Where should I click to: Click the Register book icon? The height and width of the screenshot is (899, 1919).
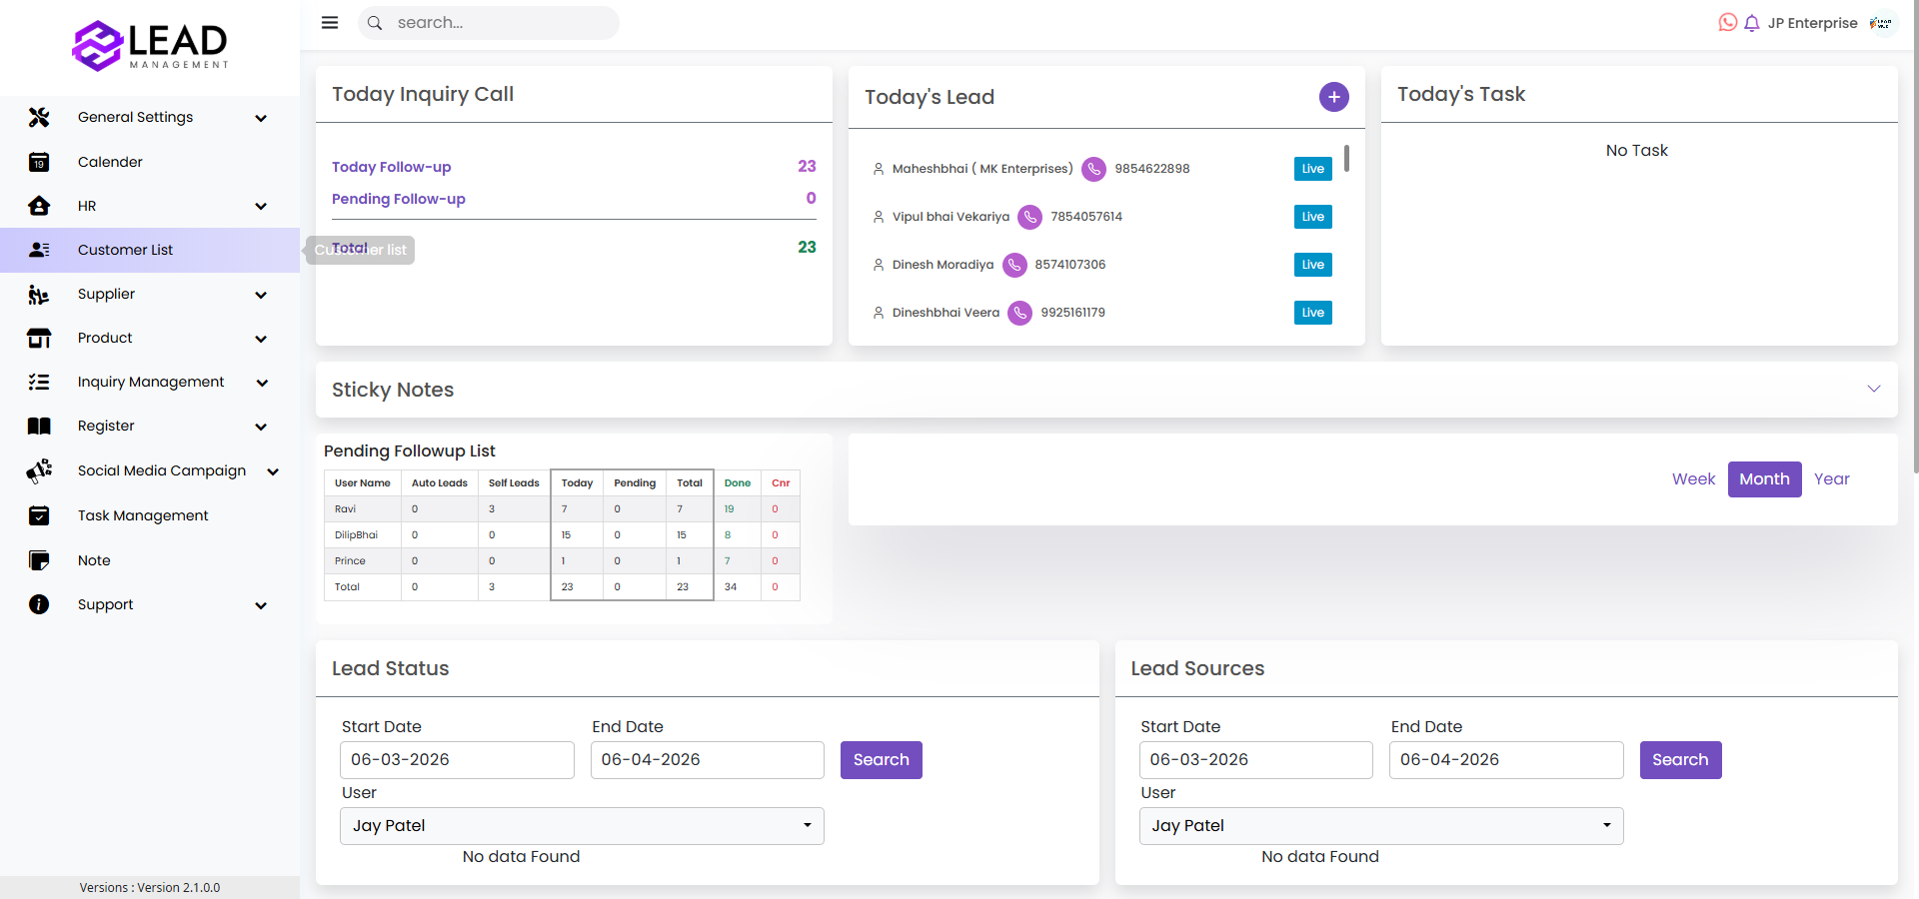[x=39, y=427]
